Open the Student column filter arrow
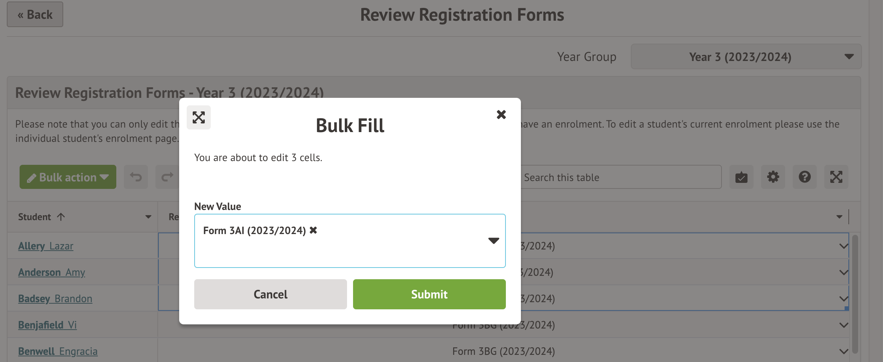The height and width of the screenshot is (362, 883). [148, 217]
